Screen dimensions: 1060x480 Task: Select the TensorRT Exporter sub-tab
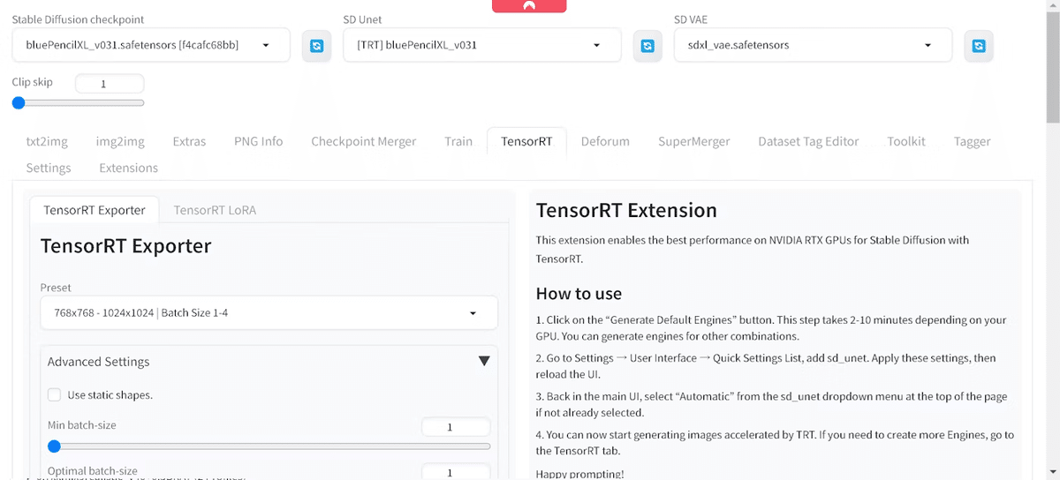95,210
